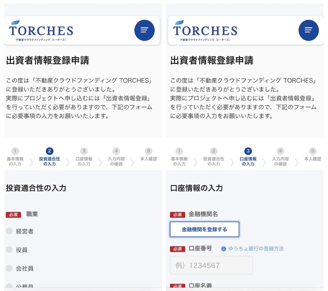Click active step 2 circle 投資適合性の入力

pos(50,151)
